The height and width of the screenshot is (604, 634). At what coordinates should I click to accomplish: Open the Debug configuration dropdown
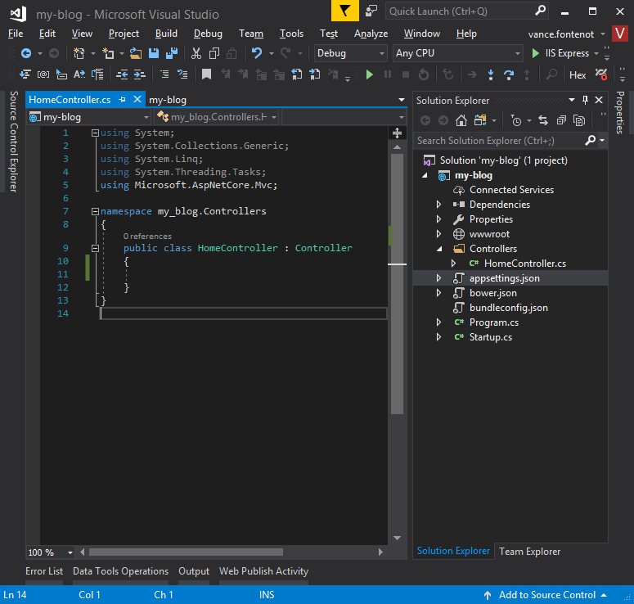pyautogui.click(x=350, y=53)
